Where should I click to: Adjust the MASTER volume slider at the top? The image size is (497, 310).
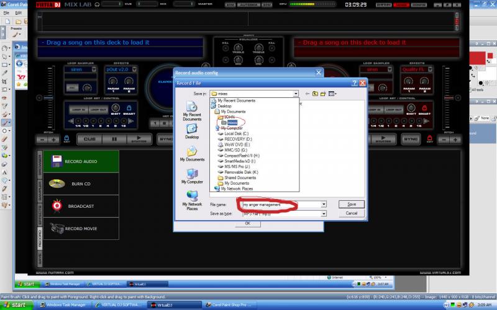coord(185,4)
